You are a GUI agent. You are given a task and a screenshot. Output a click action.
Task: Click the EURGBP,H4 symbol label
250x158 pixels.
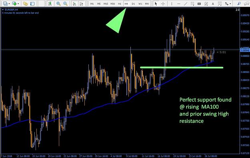pos(11,10)
